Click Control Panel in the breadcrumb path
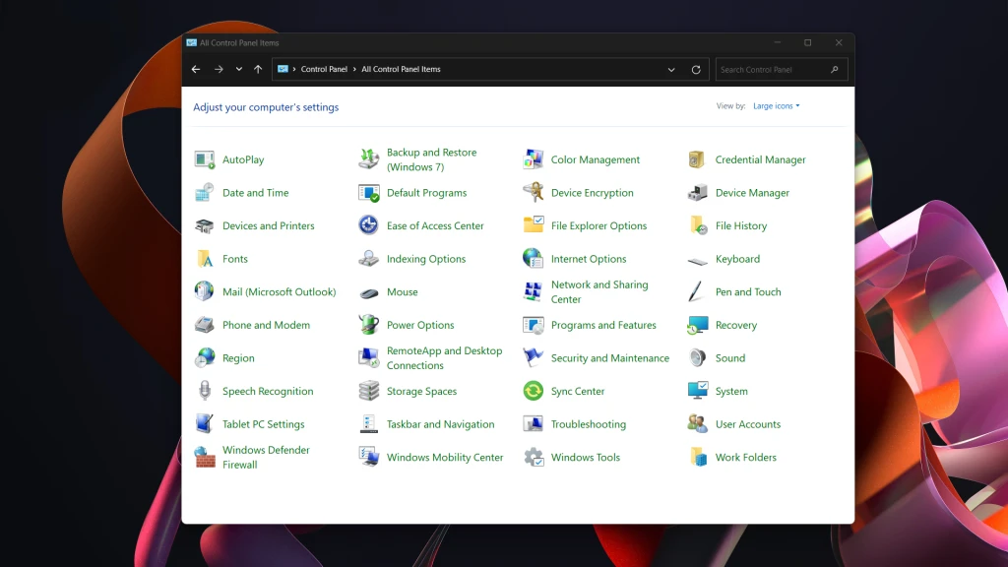This screenshot has height=567, width=1008. pyautogui.click(x=324, y=70)
